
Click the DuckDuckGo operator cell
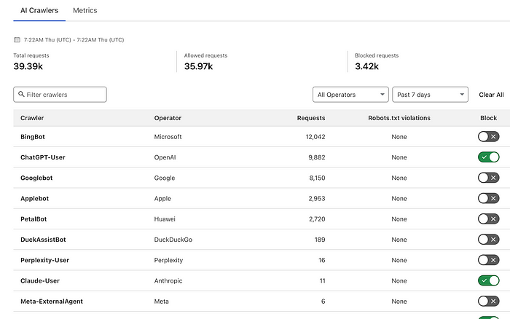[x=173, y=240]
